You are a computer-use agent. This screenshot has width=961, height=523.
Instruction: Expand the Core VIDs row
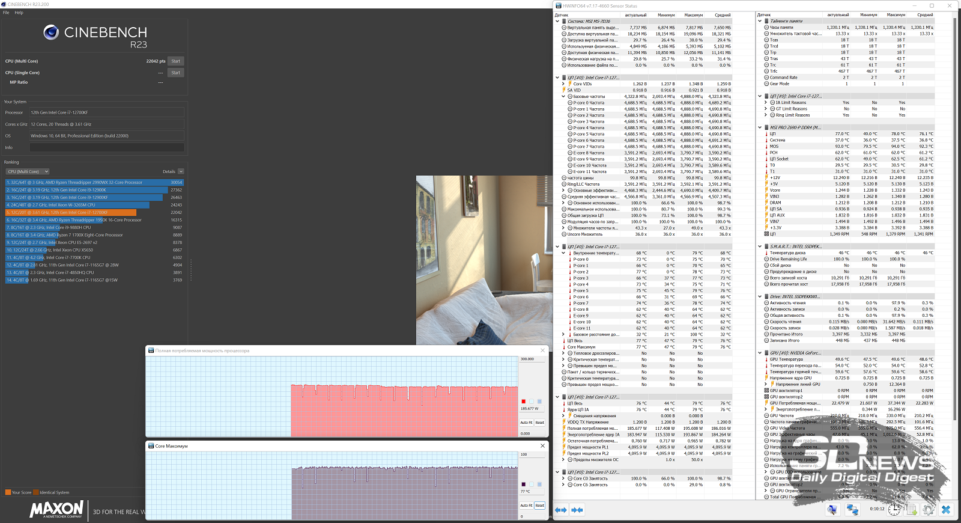pyautogui.click(x=563, y=84)
